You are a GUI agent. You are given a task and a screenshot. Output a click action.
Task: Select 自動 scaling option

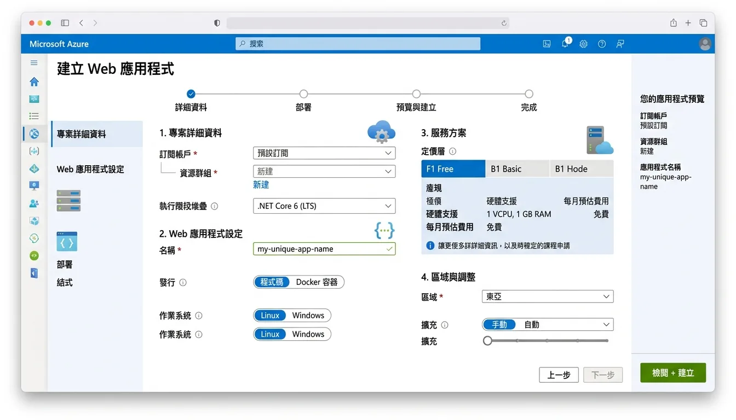tap(532, 325)
